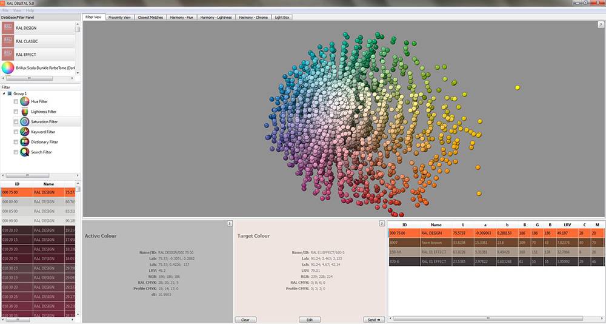The height and width of the screenshot is (324, 606).
Task: Click the Dictionary Filter book icon
Action: [24, 142]
